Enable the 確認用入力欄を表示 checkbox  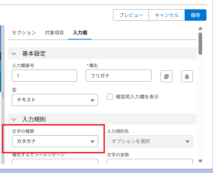point(110,97)
